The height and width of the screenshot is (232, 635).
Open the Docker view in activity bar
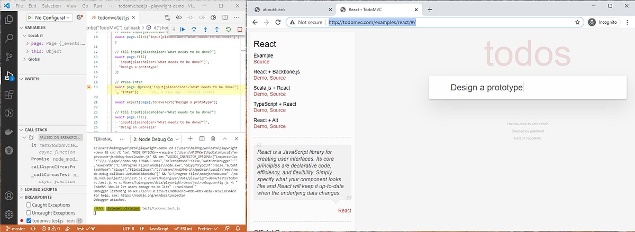(x=8, y=132)
